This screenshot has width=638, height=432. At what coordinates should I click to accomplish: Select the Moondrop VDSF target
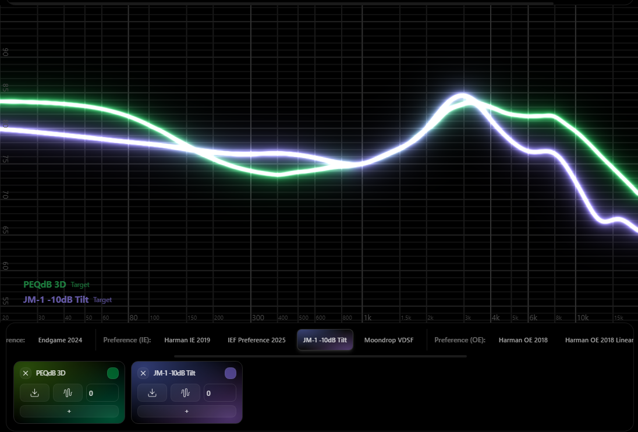coord(389,340)
